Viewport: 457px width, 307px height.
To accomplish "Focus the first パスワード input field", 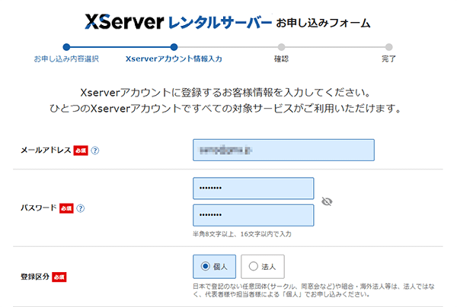I will [x=253, y=188].
